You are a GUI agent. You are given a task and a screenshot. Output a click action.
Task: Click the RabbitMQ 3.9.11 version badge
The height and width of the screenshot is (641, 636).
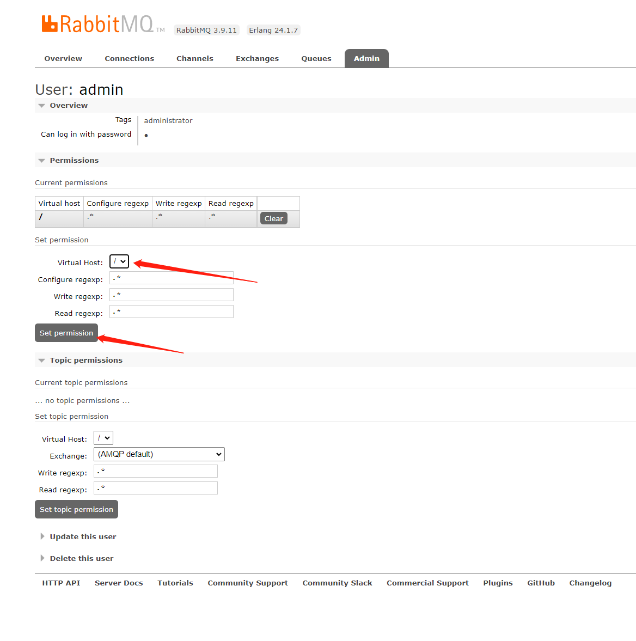pyautogui.click(x=206, y=30)
